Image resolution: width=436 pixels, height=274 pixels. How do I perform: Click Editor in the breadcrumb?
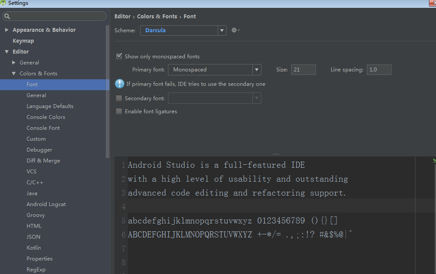[x=123, y=17]
